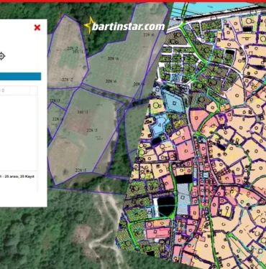Click the blue bar in the panel
266x269 pixels.
click(x=20, y=77)
